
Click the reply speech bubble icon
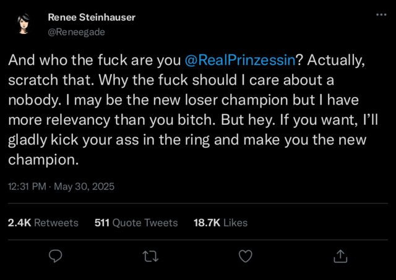pyautogui.click(x=55, y=255)
